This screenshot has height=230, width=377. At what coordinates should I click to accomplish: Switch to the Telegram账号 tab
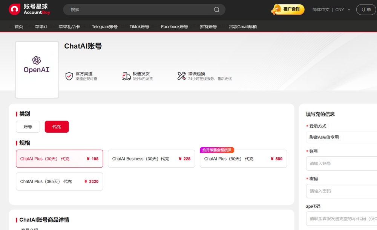tap(104, 27)
